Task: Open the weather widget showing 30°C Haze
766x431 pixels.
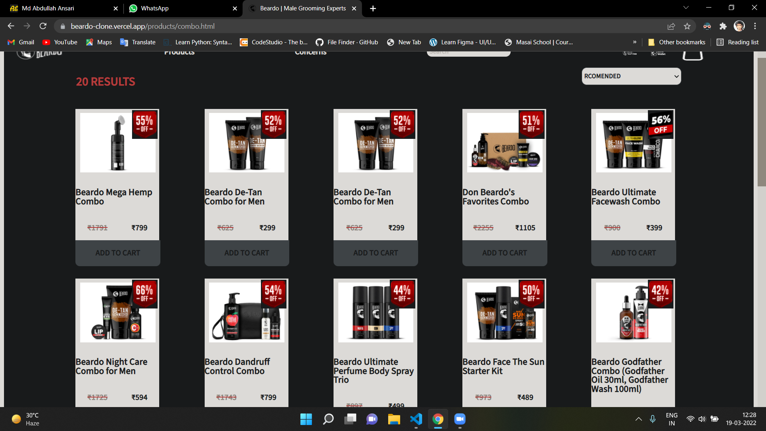Action: (26, 419)
